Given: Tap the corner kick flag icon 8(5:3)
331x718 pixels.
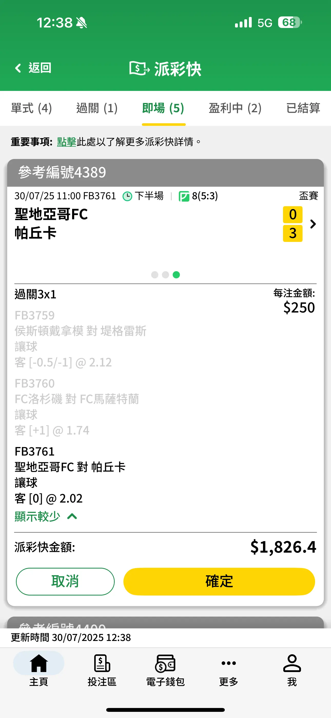Looking at the screenshot, I should [x=184, y=196].
